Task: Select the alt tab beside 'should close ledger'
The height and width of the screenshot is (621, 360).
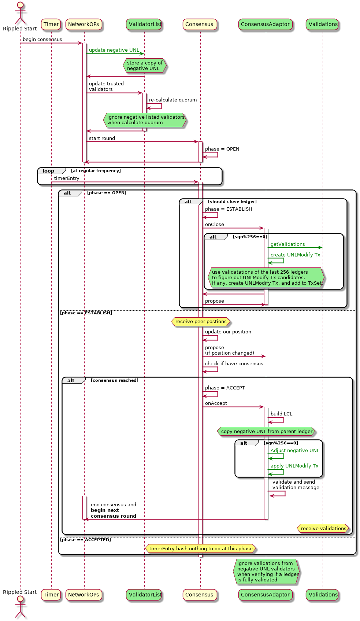Action: pos(189,202)
